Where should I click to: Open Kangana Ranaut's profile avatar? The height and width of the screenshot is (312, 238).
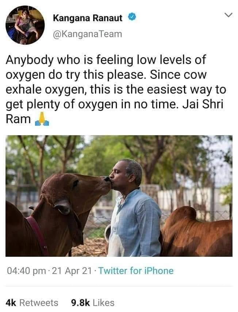click(x=25, y=25)
